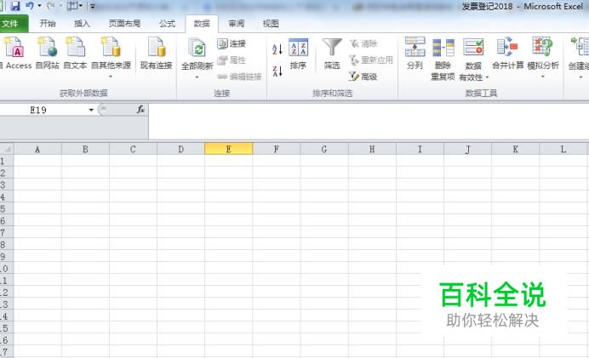Click the 连接 (Connections) button

coord(232,43)
